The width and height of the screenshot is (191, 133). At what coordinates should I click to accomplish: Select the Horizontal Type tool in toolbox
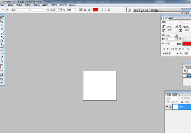pos(2,49)
